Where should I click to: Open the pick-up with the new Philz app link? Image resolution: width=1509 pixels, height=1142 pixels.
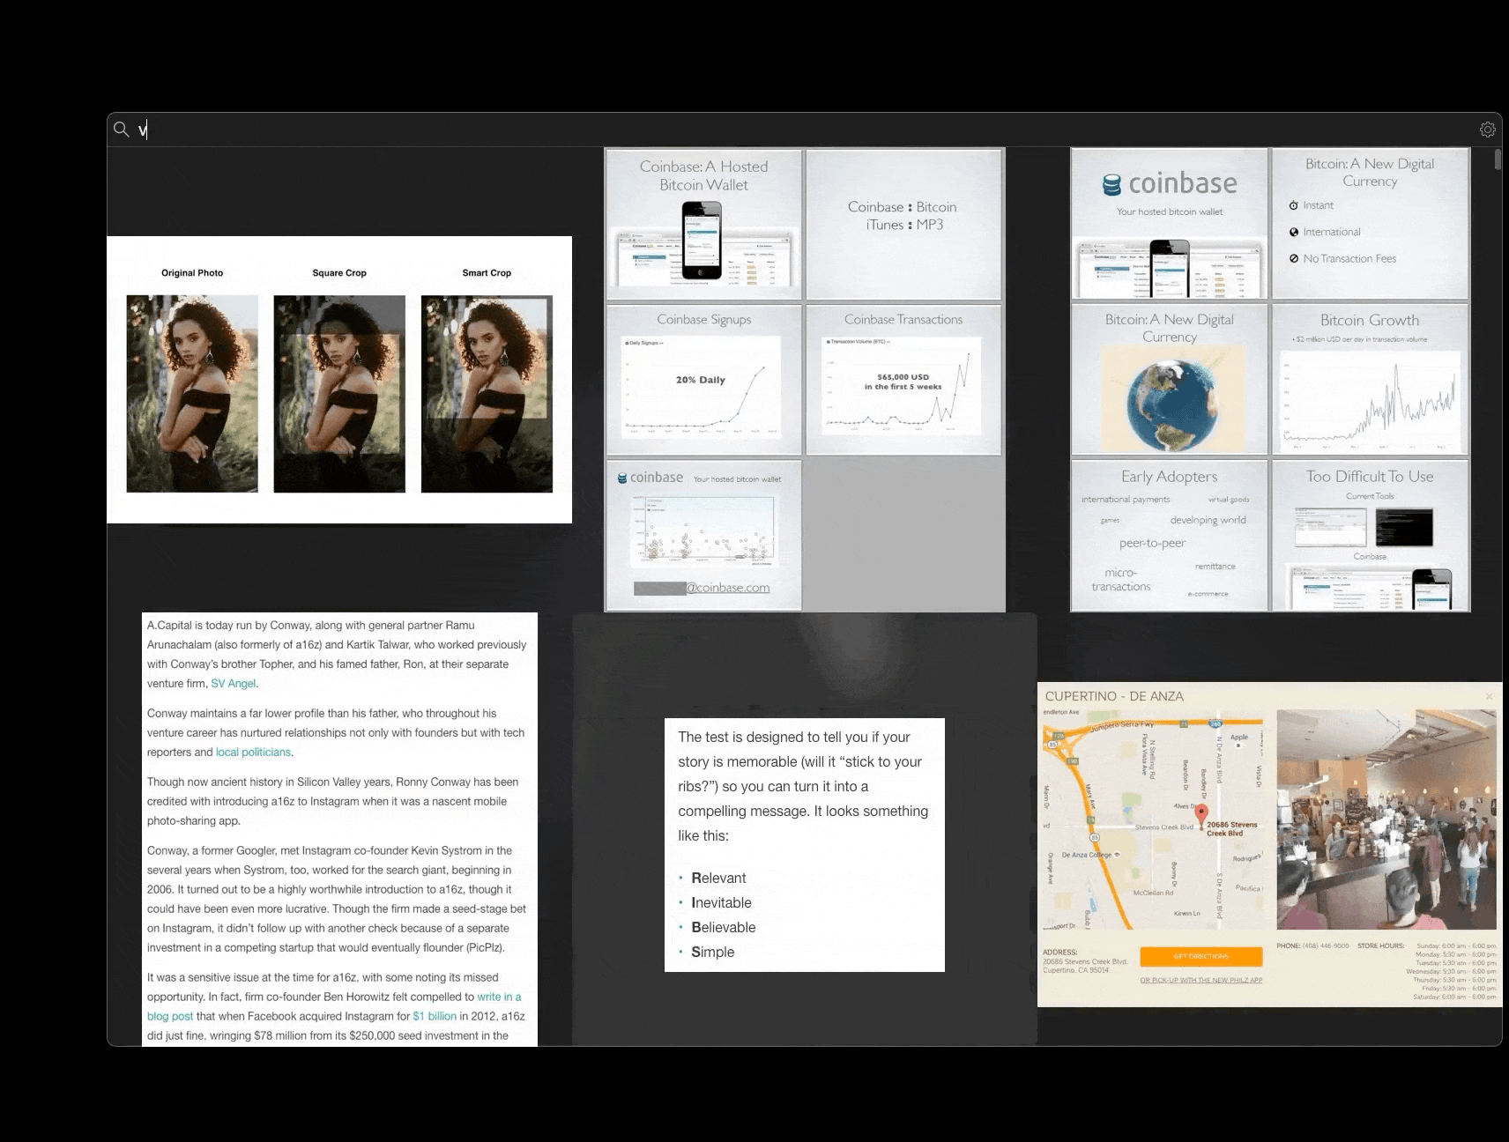[x=1201, y=980]
